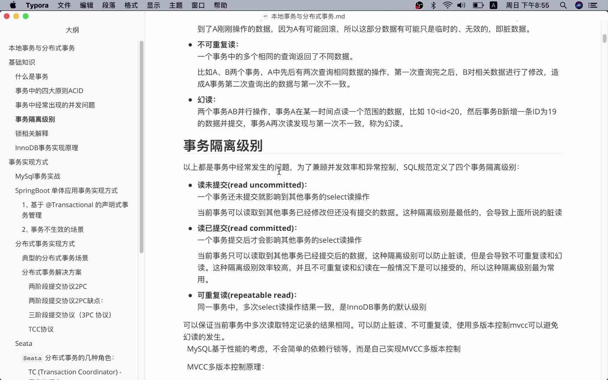Navigate to MySql事务实战 outline item
This screenshot has width=608, height=380.
38,176
